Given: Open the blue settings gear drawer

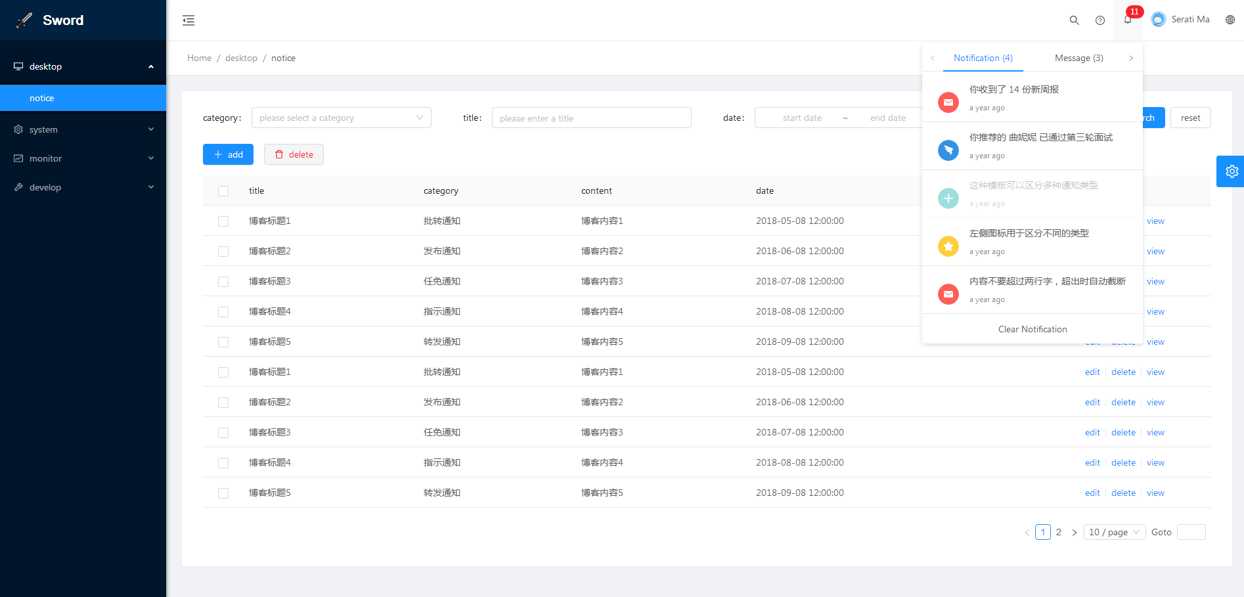Looking at the screenshot, I should coord(1231,171).
